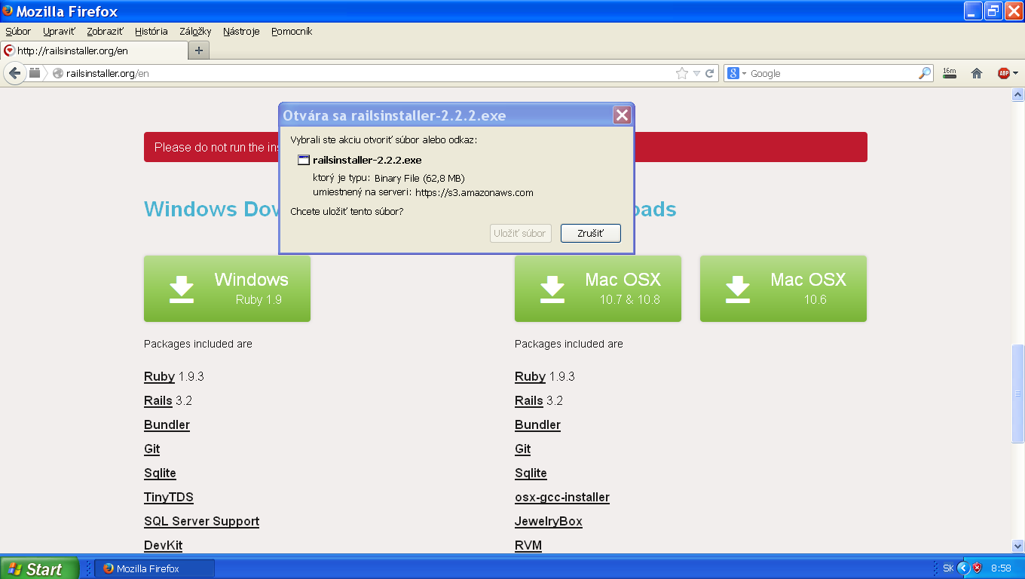Click Mac OSX 10.7 & 10.8 download button
The width and height of the screenshot is (1025, 579).
click(598, 289)
